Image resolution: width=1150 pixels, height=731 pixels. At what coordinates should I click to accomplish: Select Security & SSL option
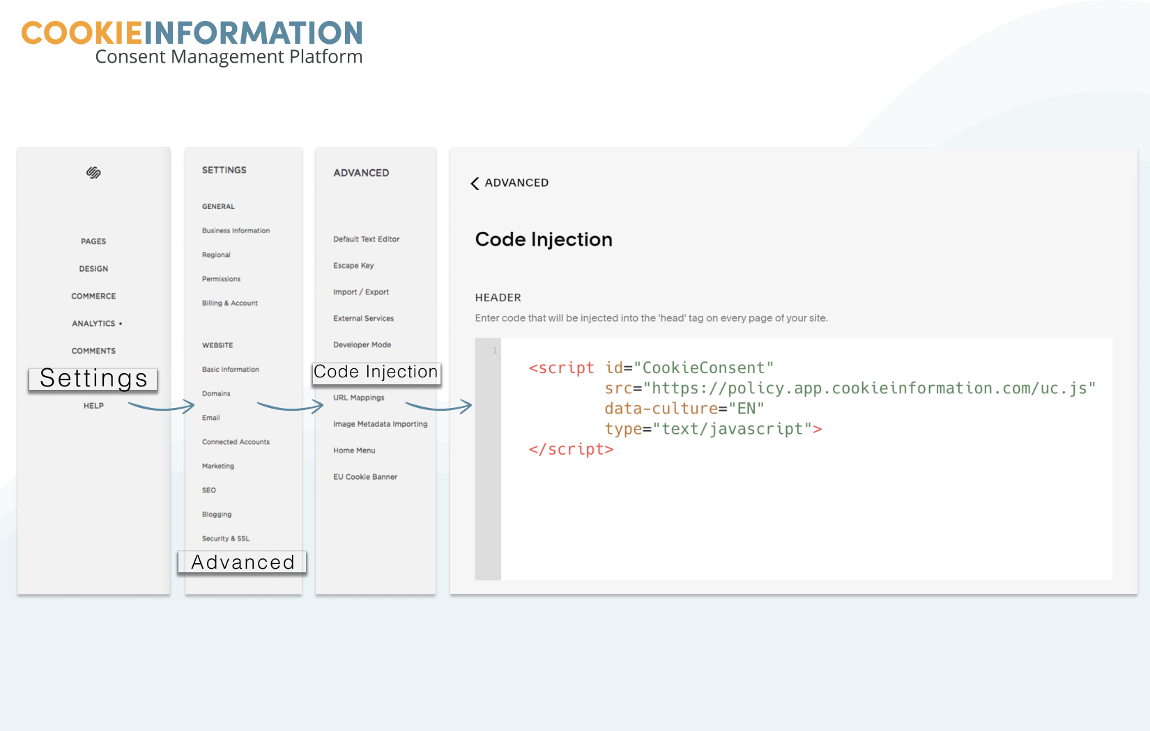[225, 538]
